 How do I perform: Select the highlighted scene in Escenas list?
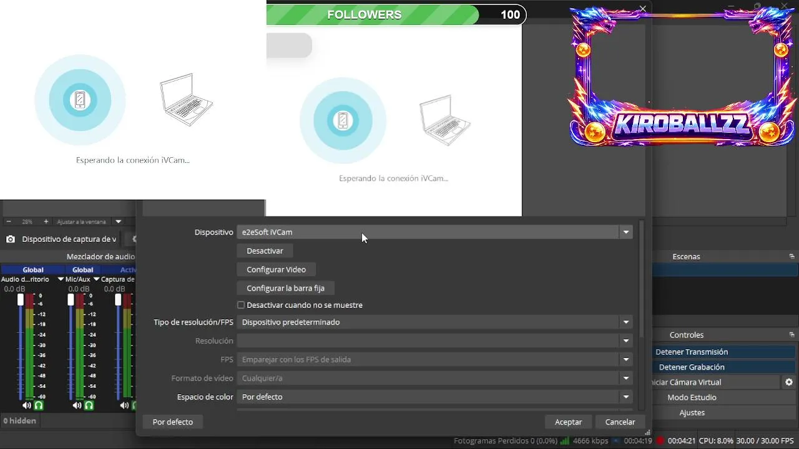coord(725,270)
